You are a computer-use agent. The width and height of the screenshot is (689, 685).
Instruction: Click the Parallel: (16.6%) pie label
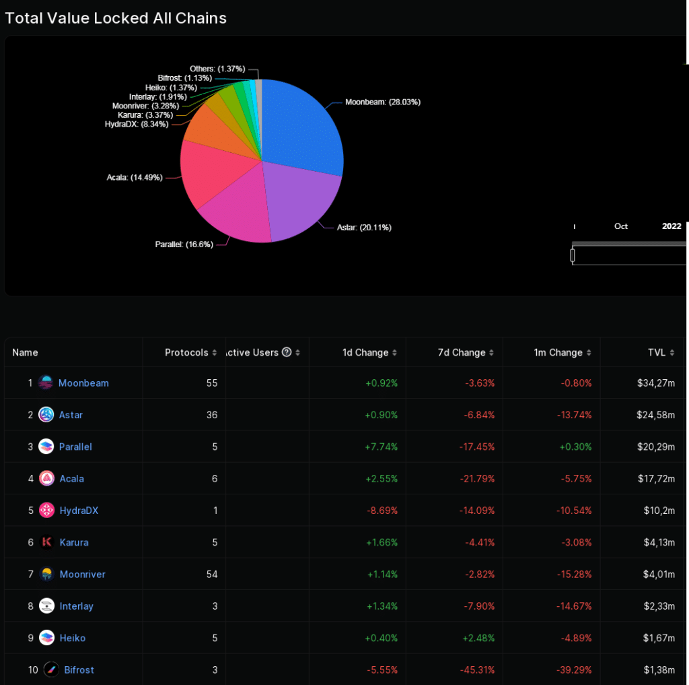[x=184, y=244]
